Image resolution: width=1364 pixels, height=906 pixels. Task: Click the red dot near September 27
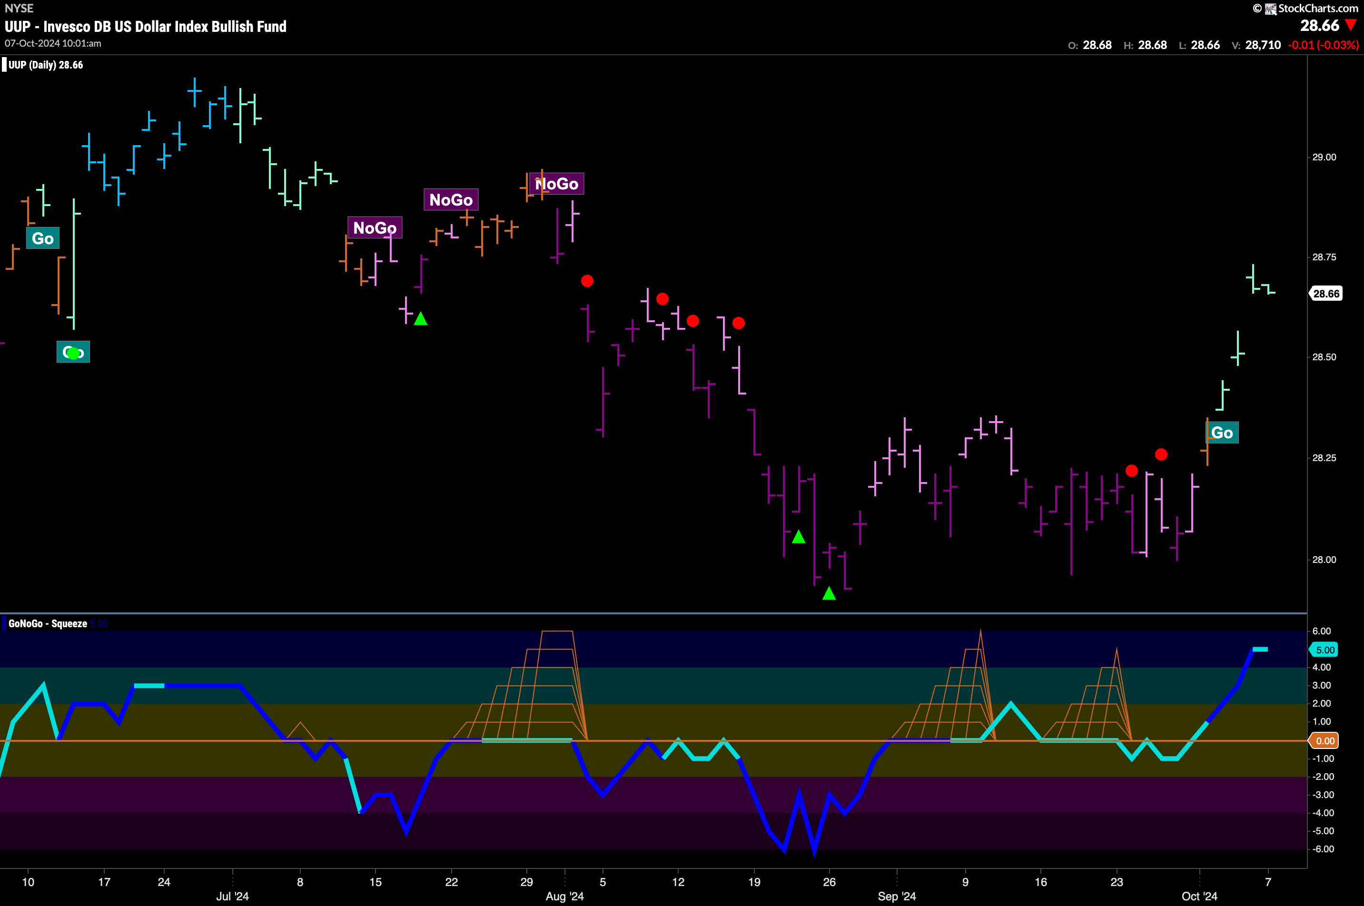click(x=1161, y=455)
